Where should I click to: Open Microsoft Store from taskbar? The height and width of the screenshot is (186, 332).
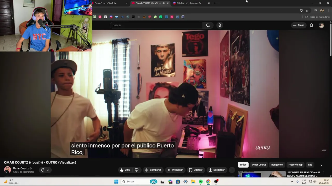tap(178, 182)
